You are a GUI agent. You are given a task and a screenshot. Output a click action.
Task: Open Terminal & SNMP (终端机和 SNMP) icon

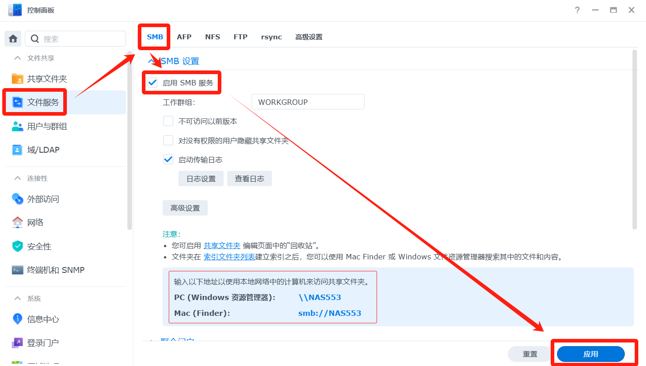pos(18,270)
